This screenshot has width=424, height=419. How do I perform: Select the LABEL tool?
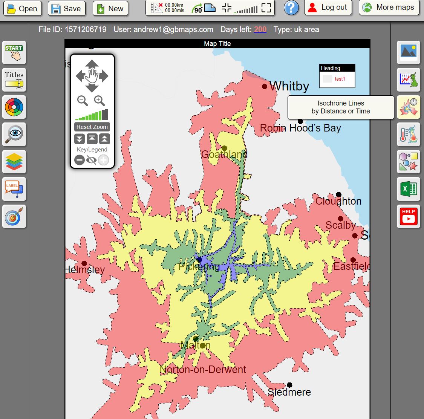point(14,189)
